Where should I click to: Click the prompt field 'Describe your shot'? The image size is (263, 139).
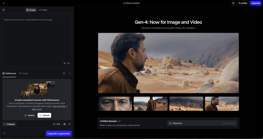click(x=37, y=41)
